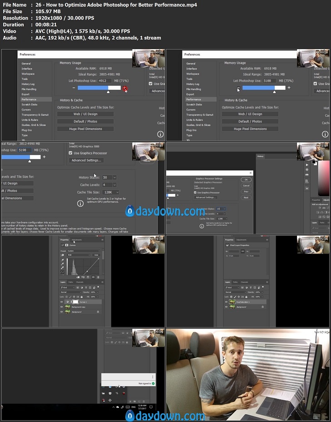Click the clip-to-layer icon in the Curves Properties panel
This screenshot has height=422, width=331.
pos(78,277)
